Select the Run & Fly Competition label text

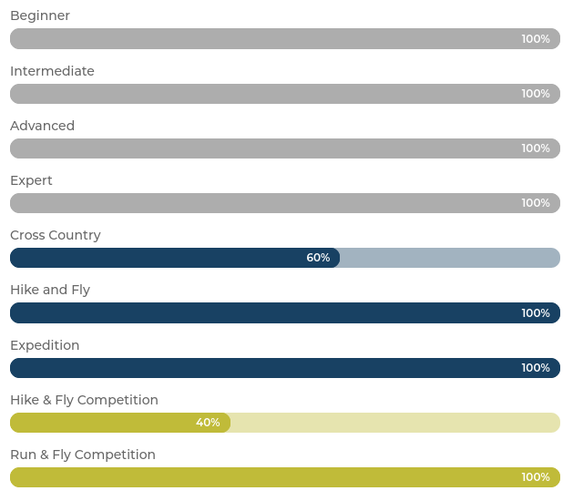[83, 455]
